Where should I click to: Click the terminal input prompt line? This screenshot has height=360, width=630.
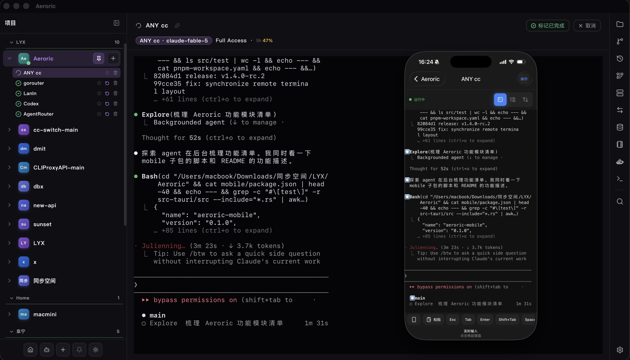(x=231, y=285)
